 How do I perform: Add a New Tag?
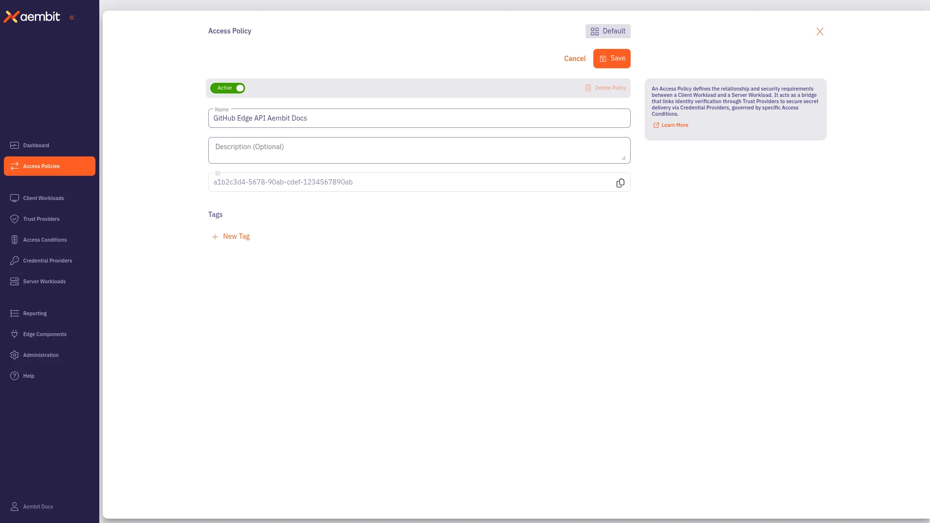tap(231, 237)
